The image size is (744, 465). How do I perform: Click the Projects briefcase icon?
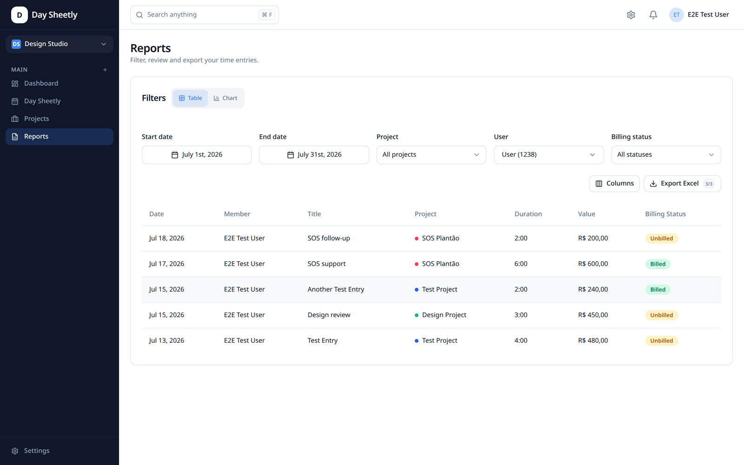coord(15,119)
